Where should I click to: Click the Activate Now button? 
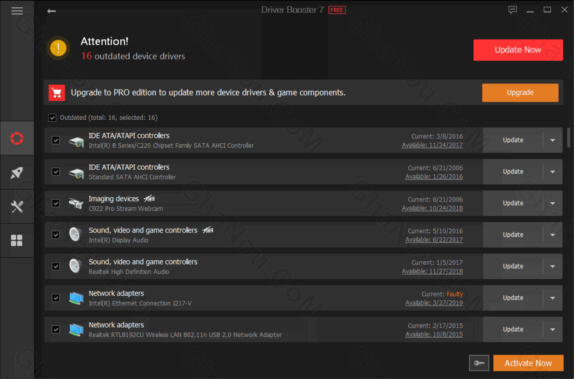(x=528, y=363)
